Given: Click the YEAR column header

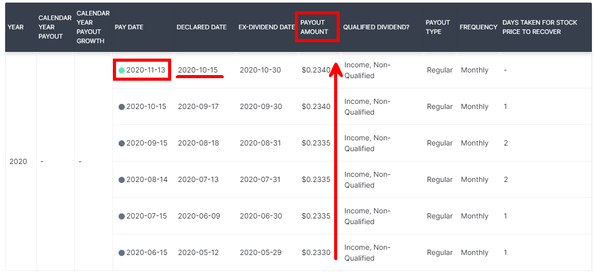Looking at the screenshot, I should 15,27.
